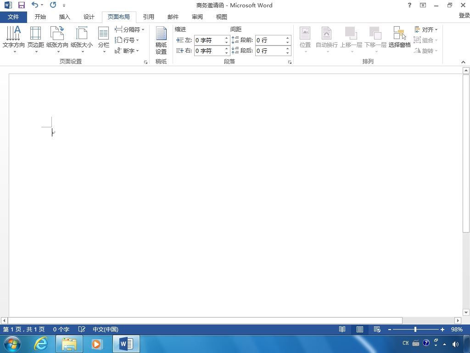The width and height of the screenshot is (470, 353).
Task: Increase left indent with up spinner
Action: coord(227,38)
